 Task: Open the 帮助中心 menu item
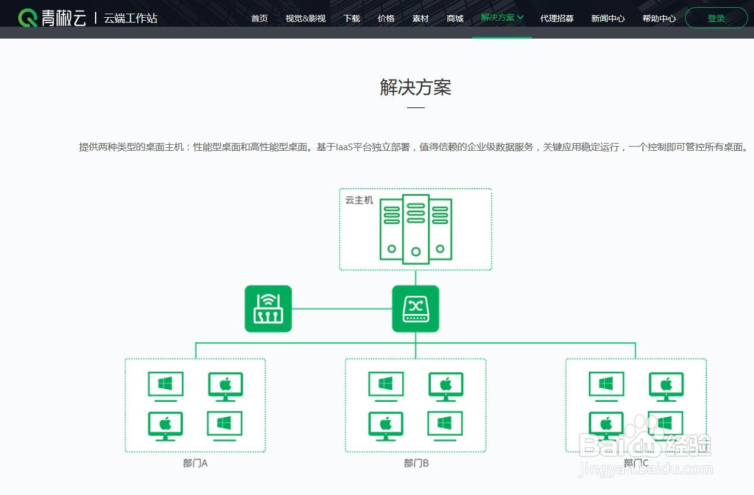coord(659,18)
